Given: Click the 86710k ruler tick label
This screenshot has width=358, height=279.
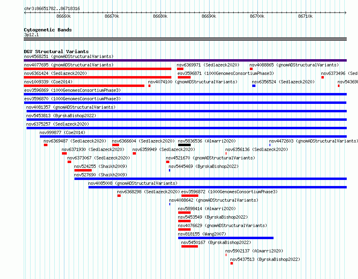Looking at the screenshot, I should pos(305,16).
